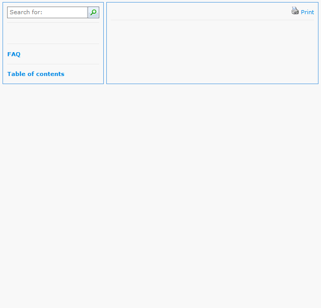
Task: Click the separator line below the search box
Action: [x=53, y=23]
